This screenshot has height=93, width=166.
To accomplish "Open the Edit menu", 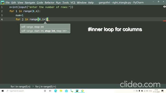I will (13, 3).
